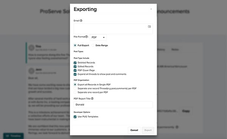Switch to the Notes tab in background
227x139 pixels.
tap(175, 50)
